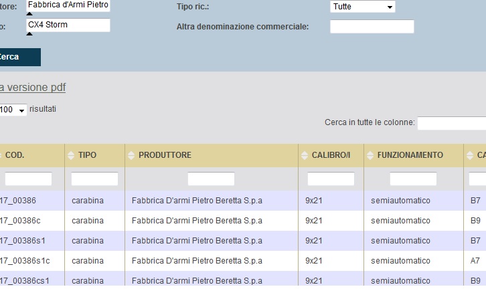Click the Cerca search button

click(x=20, y=57)
